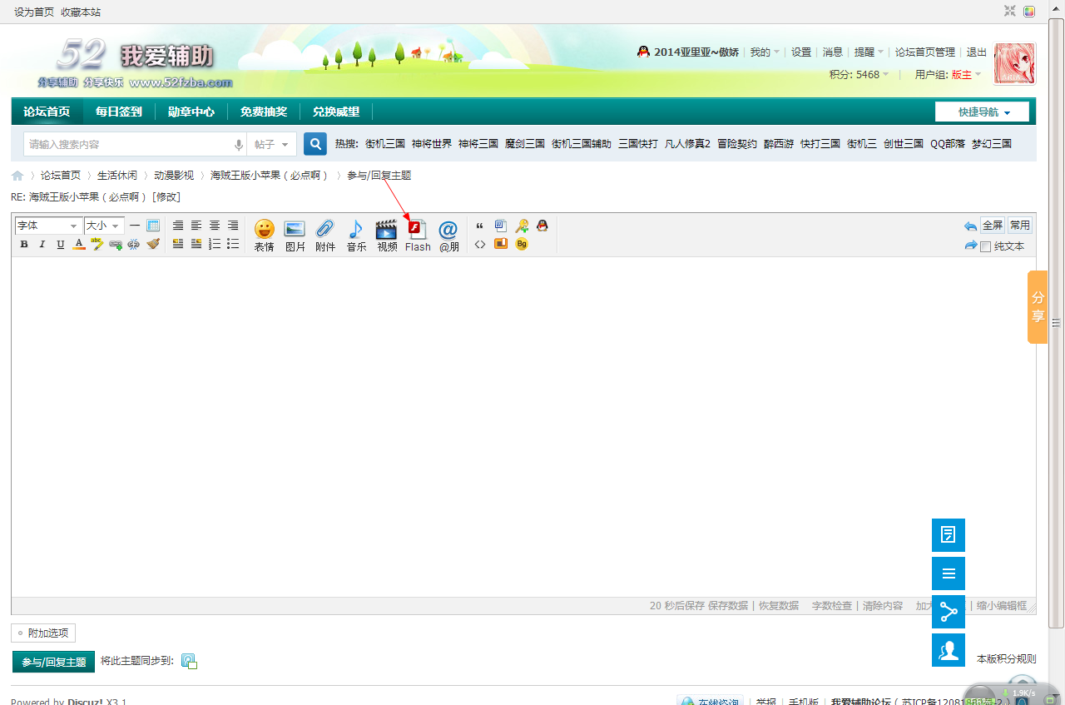
Task: Expand the 帖子 search type dropdown
Action: coord(271,144)
